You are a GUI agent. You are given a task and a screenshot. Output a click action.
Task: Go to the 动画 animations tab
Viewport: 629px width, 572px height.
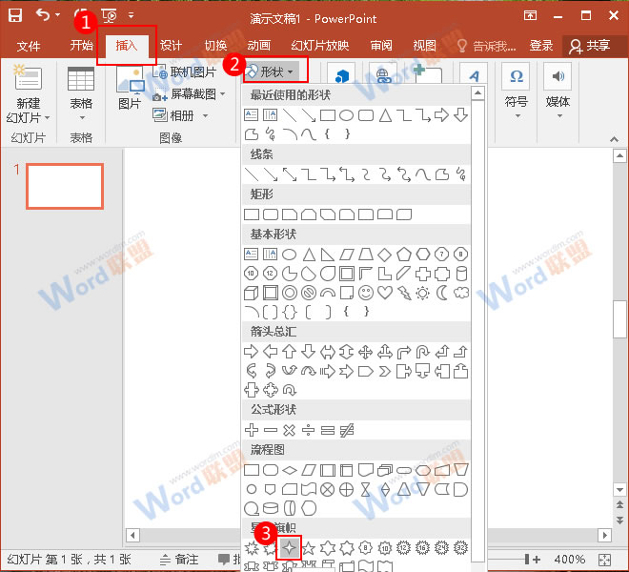pos(258,46)
